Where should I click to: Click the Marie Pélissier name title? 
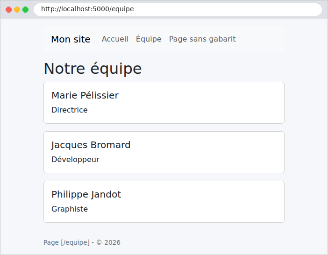pos(85,95)
